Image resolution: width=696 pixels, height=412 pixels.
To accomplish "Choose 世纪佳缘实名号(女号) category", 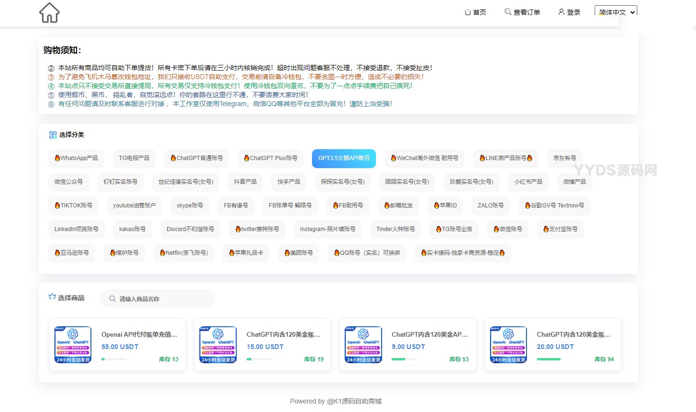I will click(186, 182).
